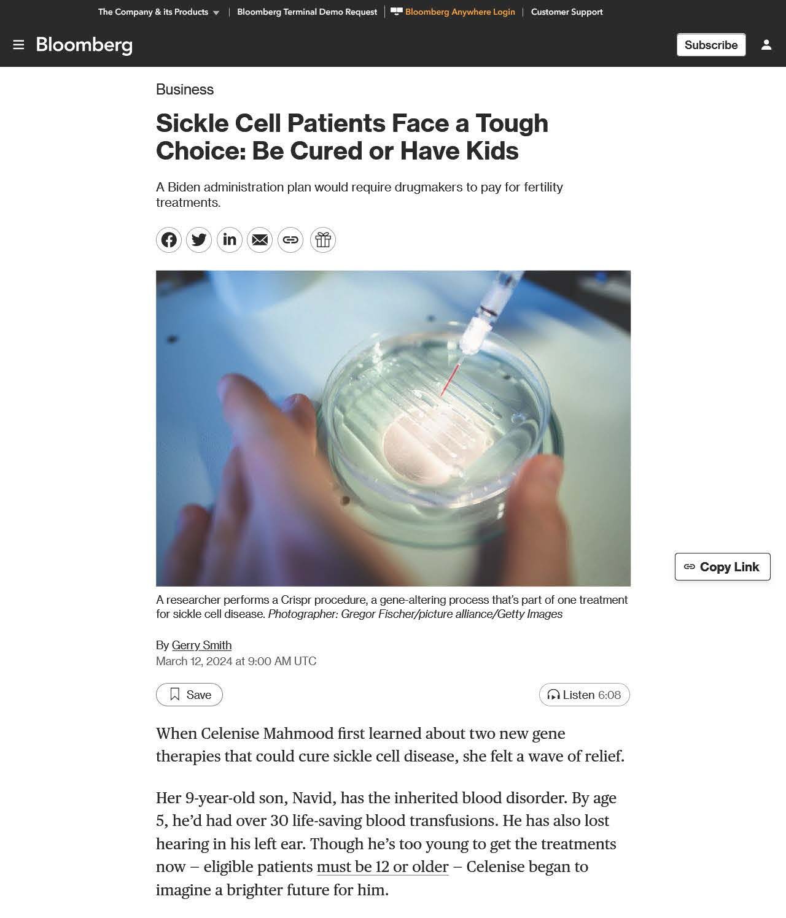Click the copy link chain icon

(x=290, y=239)
